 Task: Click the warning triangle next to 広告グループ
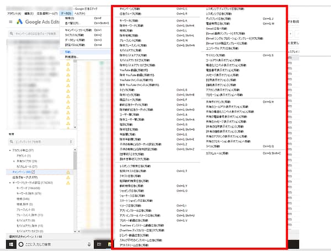pos(68,177)
